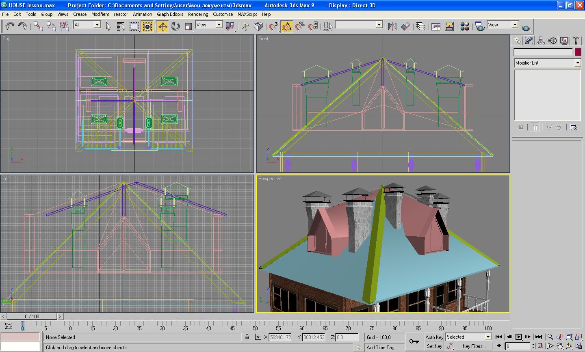This screenshot has width=585, height=352.
Task: Activate the Select Object arrow tool
Action: [108, 26]
